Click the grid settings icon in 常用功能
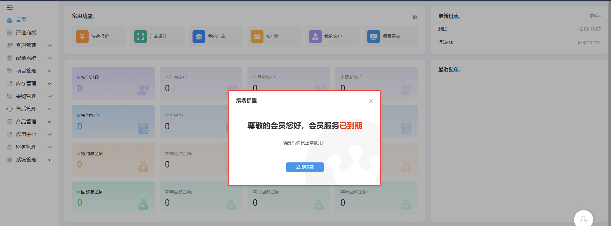Image resolution: width=611 pixels, height=226 pixels. coord(415,17)
